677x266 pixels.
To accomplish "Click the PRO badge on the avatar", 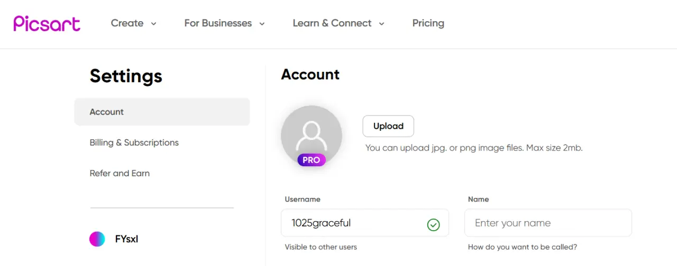I will pos(312,160).
